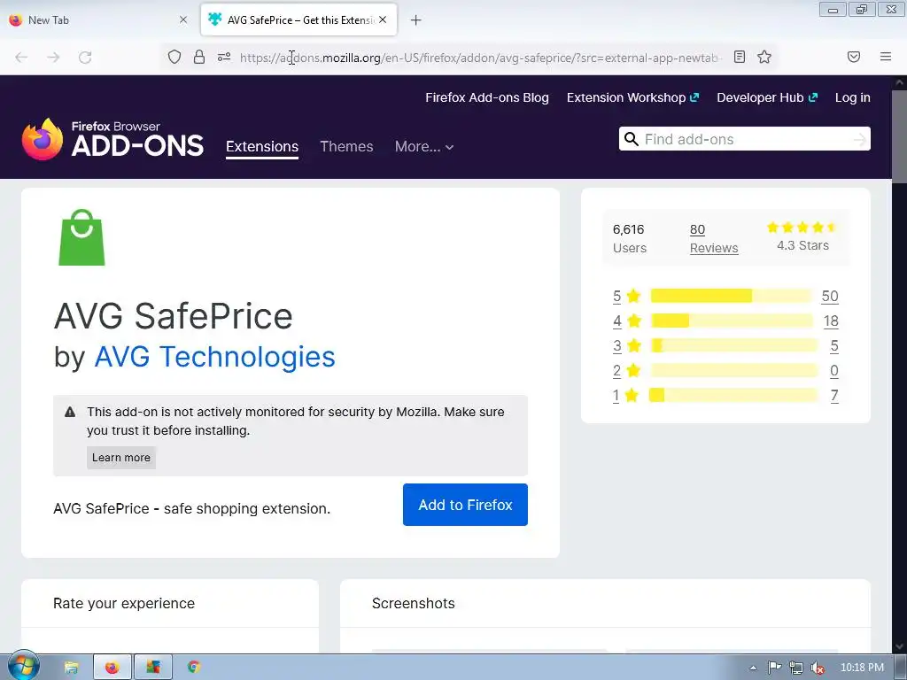Select the AVG SafePrice tab
907x680 pixels.
tap(298, 19)
